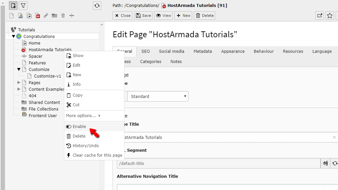Click the View button
338x190 pixels.
[163, 16]
